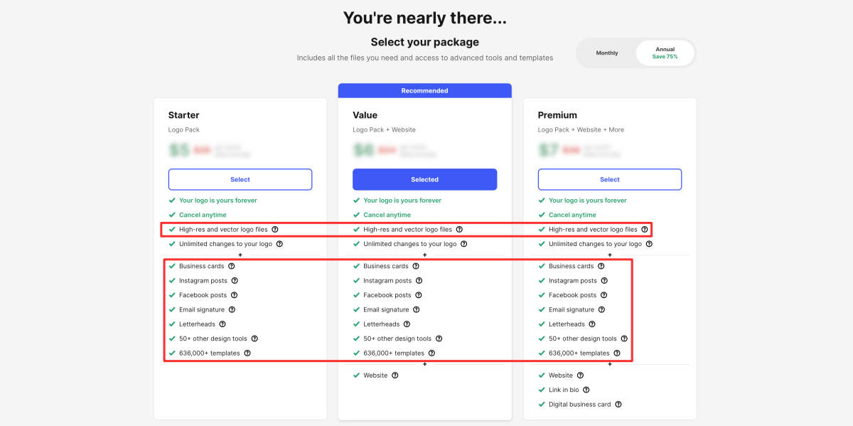This screenshot has height=426, width=853.
Task: Show info for Value Email signature
Action: (x=417, y=309)
